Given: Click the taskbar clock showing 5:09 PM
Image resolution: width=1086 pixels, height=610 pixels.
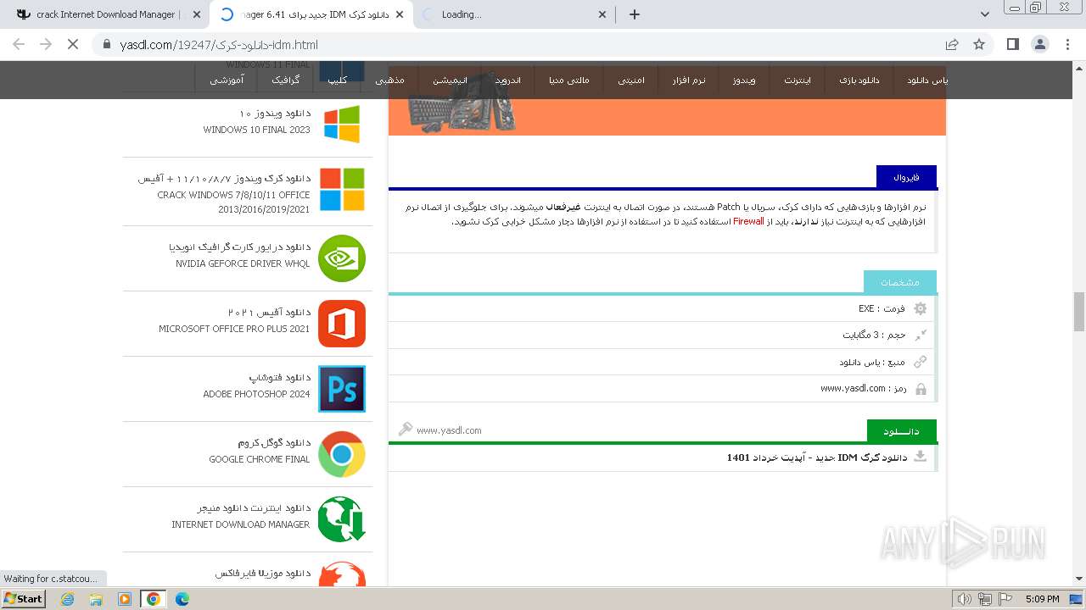Looking at the screenshot, I should click(x=1042, y=599).
